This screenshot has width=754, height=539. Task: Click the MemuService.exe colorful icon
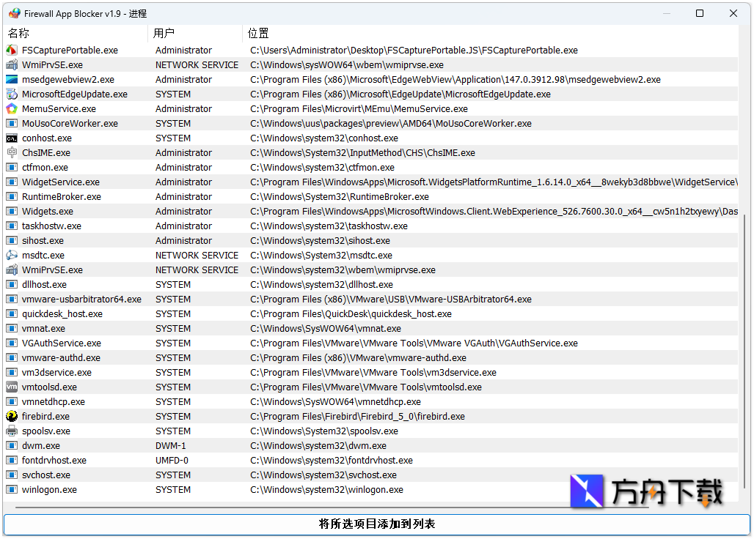click(12, 108)
